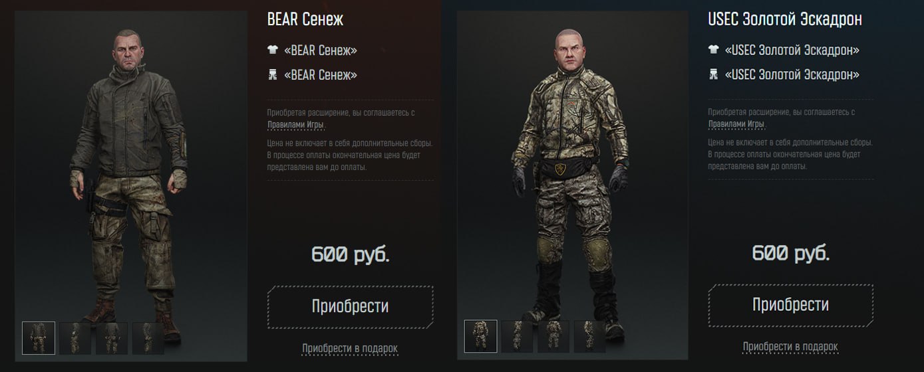Click the shirt icon beside «BEAR Сенеж»
Image resolution: width=924 pixels, height=372 pixels.
click(272, 50)
